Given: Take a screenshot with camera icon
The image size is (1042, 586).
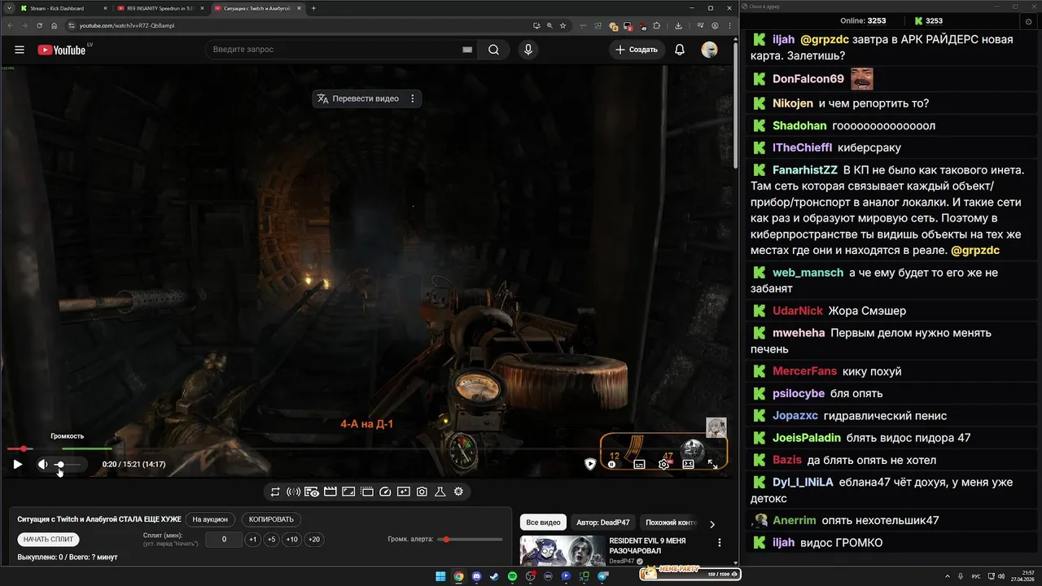Looking at the screenshot, I should click(422, 492).
